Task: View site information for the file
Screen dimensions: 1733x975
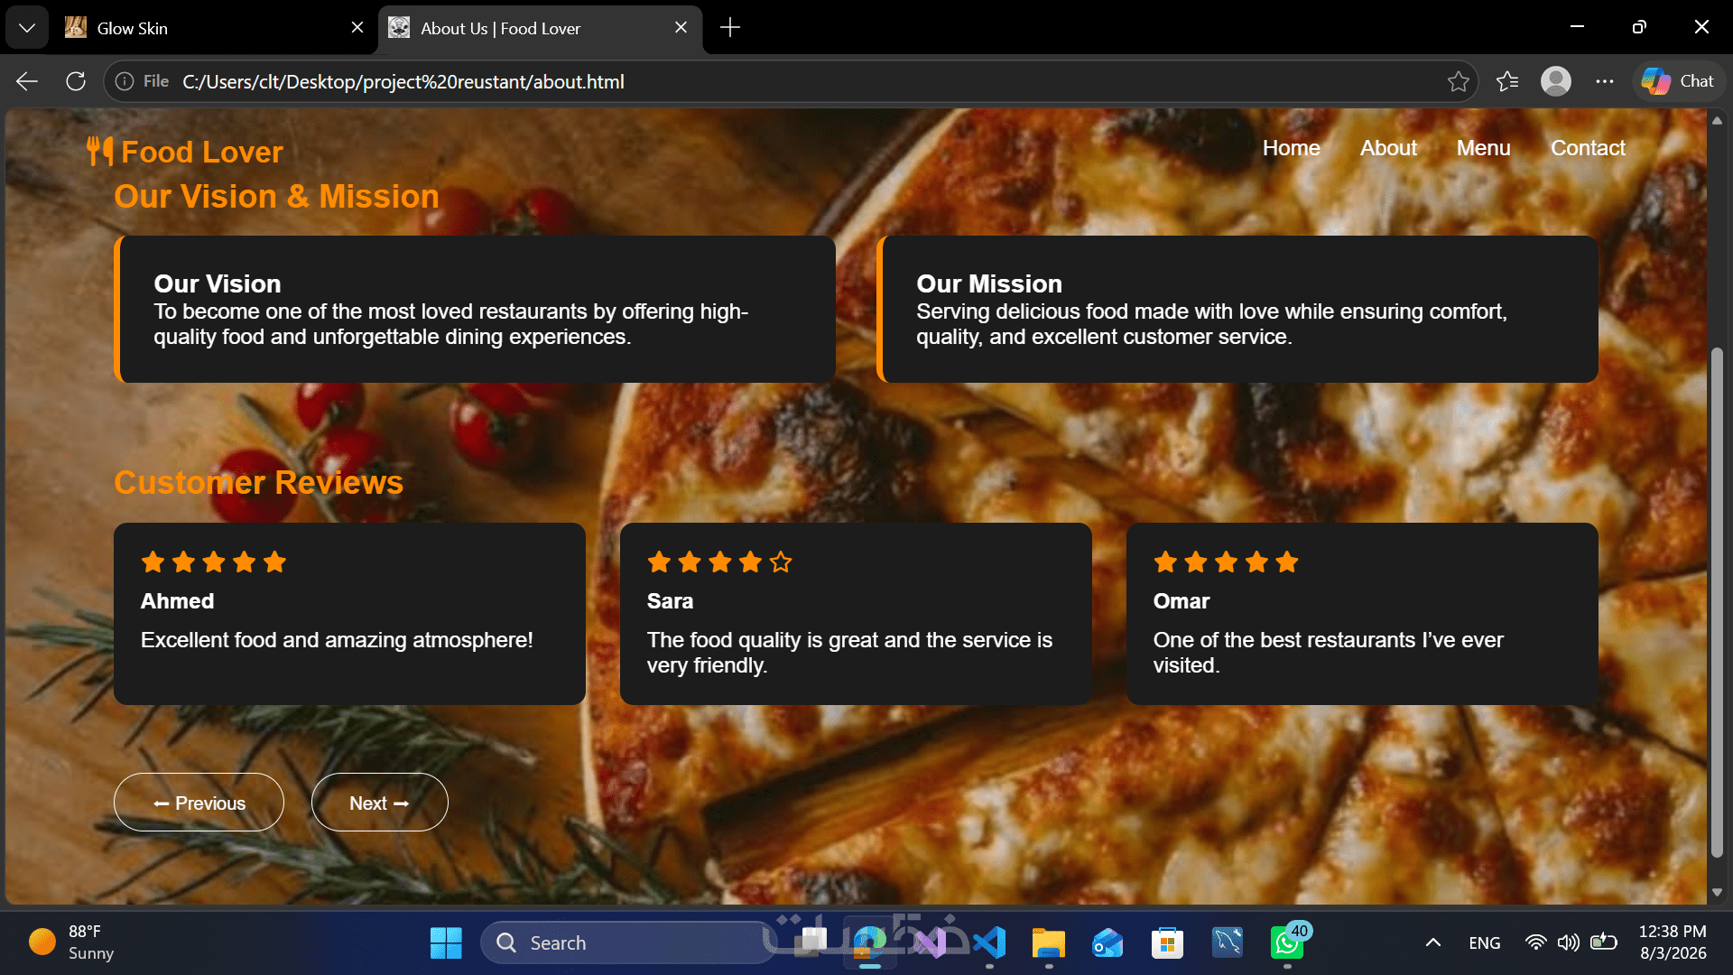Action: tap(143, 81)
